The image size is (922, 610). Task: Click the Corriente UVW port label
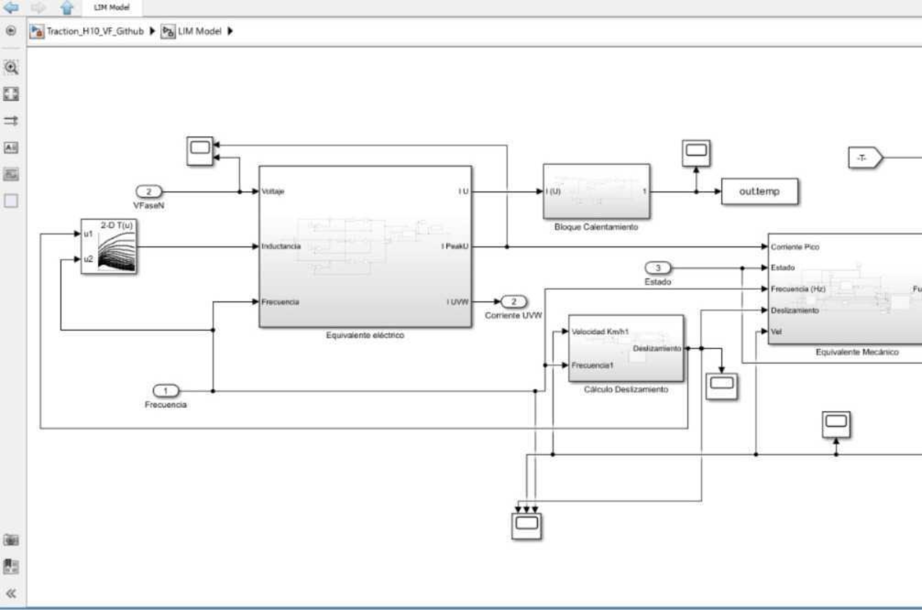click(x=513, y=316)
